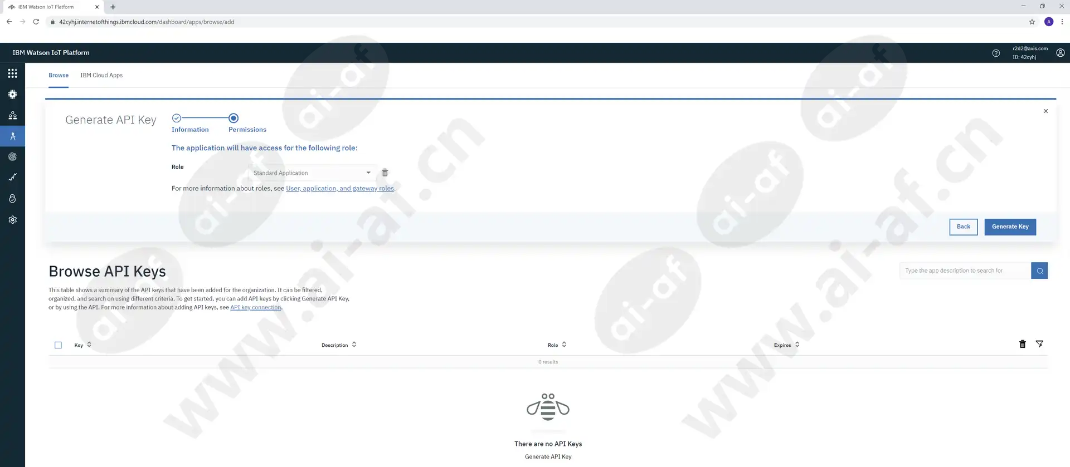Screen dimensions: 1070x467
Task: Open Chrome profile avatar A
Action: pyautogui.click(x=1049, y=22)
